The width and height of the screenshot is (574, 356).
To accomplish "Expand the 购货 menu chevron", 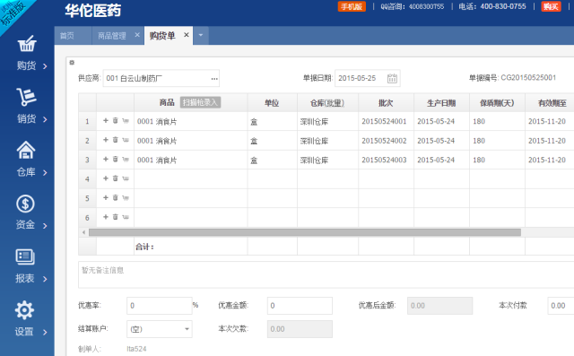I will click(x=45, y=66).
